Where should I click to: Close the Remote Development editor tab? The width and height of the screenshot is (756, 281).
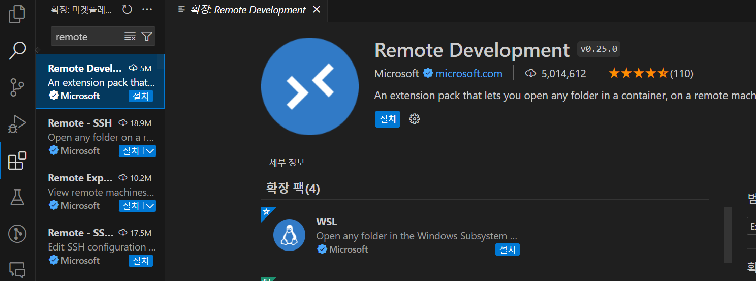317,10
